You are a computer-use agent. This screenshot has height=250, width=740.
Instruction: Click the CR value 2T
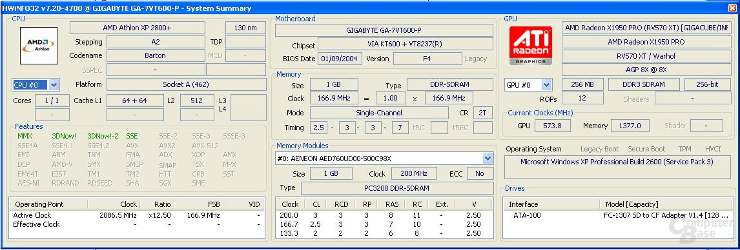coord(483,113)
